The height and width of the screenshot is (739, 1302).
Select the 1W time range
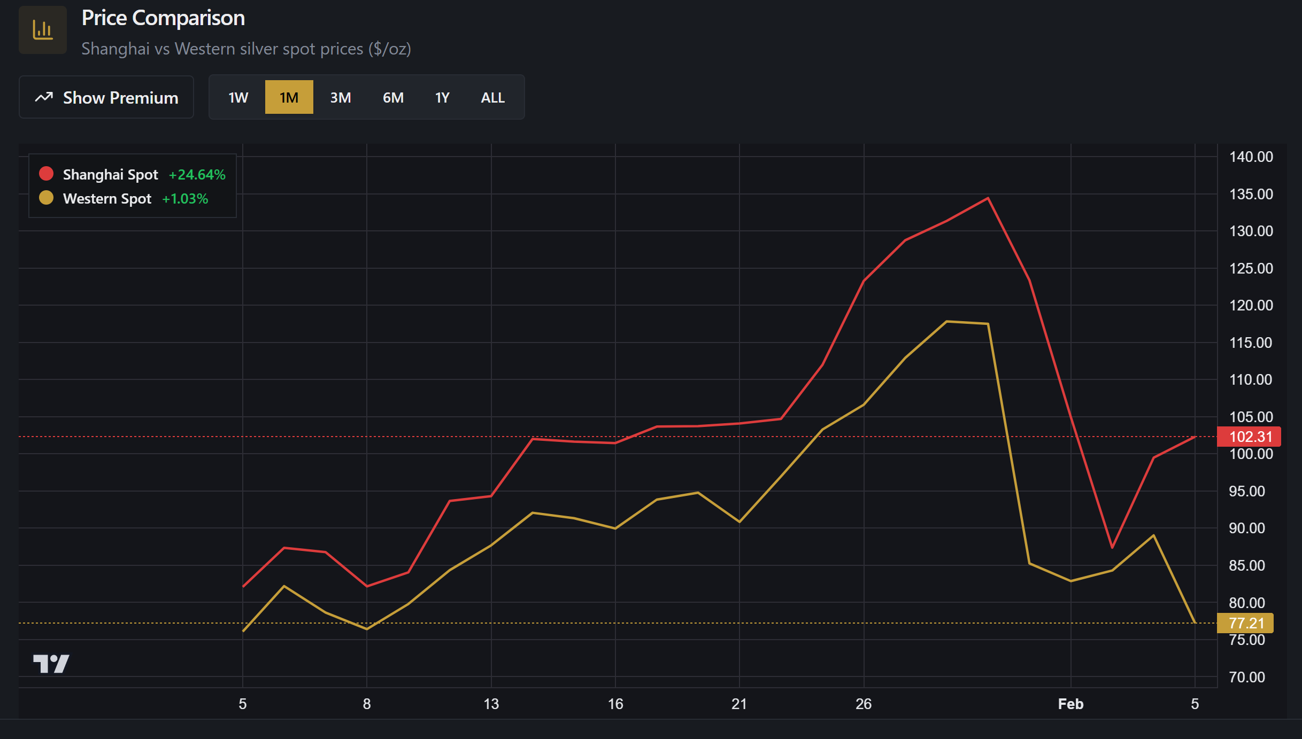(x=238, y=97)
